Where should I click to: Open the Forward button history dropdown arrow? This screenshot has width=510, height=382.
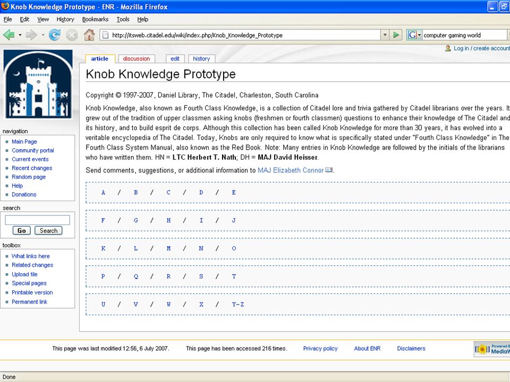42,35
